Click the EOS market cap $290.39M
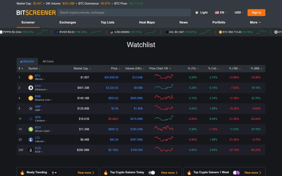This screenshot has width=282, height=176. pyautogui.click(x=83, y=150)
